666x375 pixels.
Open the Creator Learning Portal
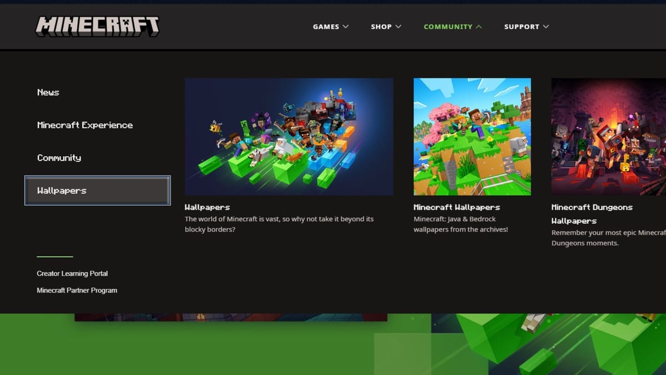click(x=72, y=273)
